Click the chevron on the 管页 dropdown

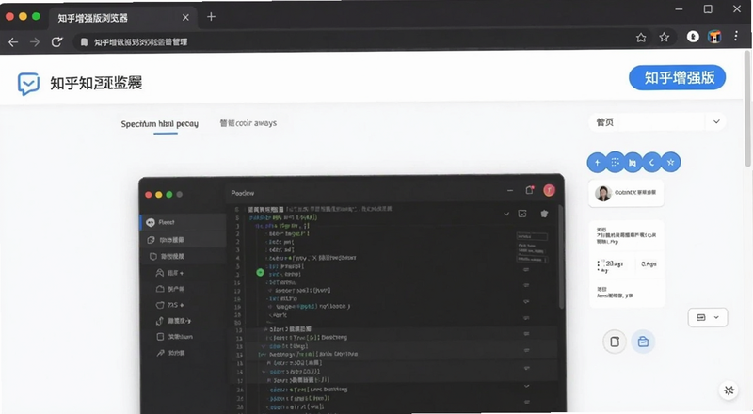[716, 122]
